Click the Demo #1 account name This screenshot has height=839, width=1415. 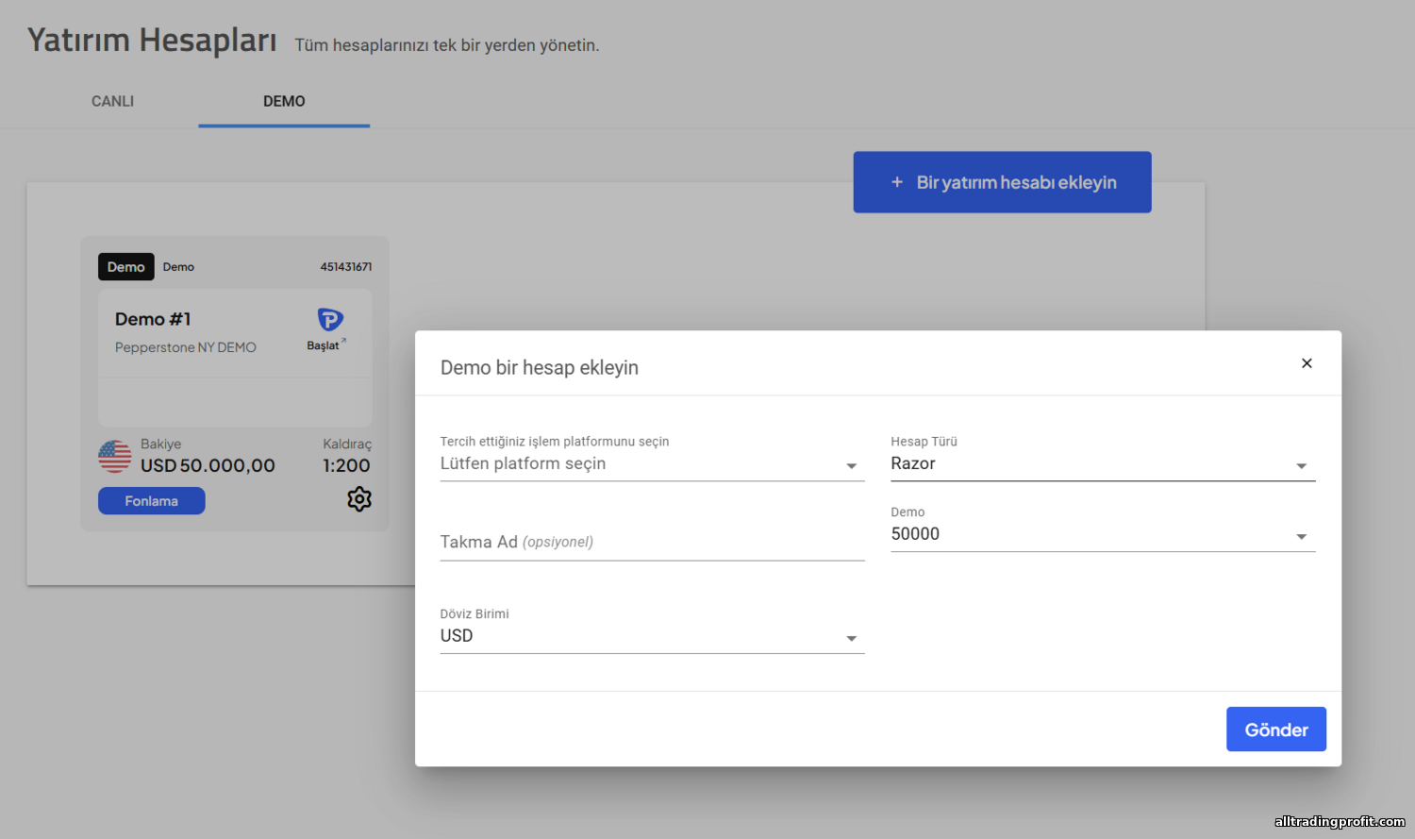pyautogui.click(x=153, y=319)
